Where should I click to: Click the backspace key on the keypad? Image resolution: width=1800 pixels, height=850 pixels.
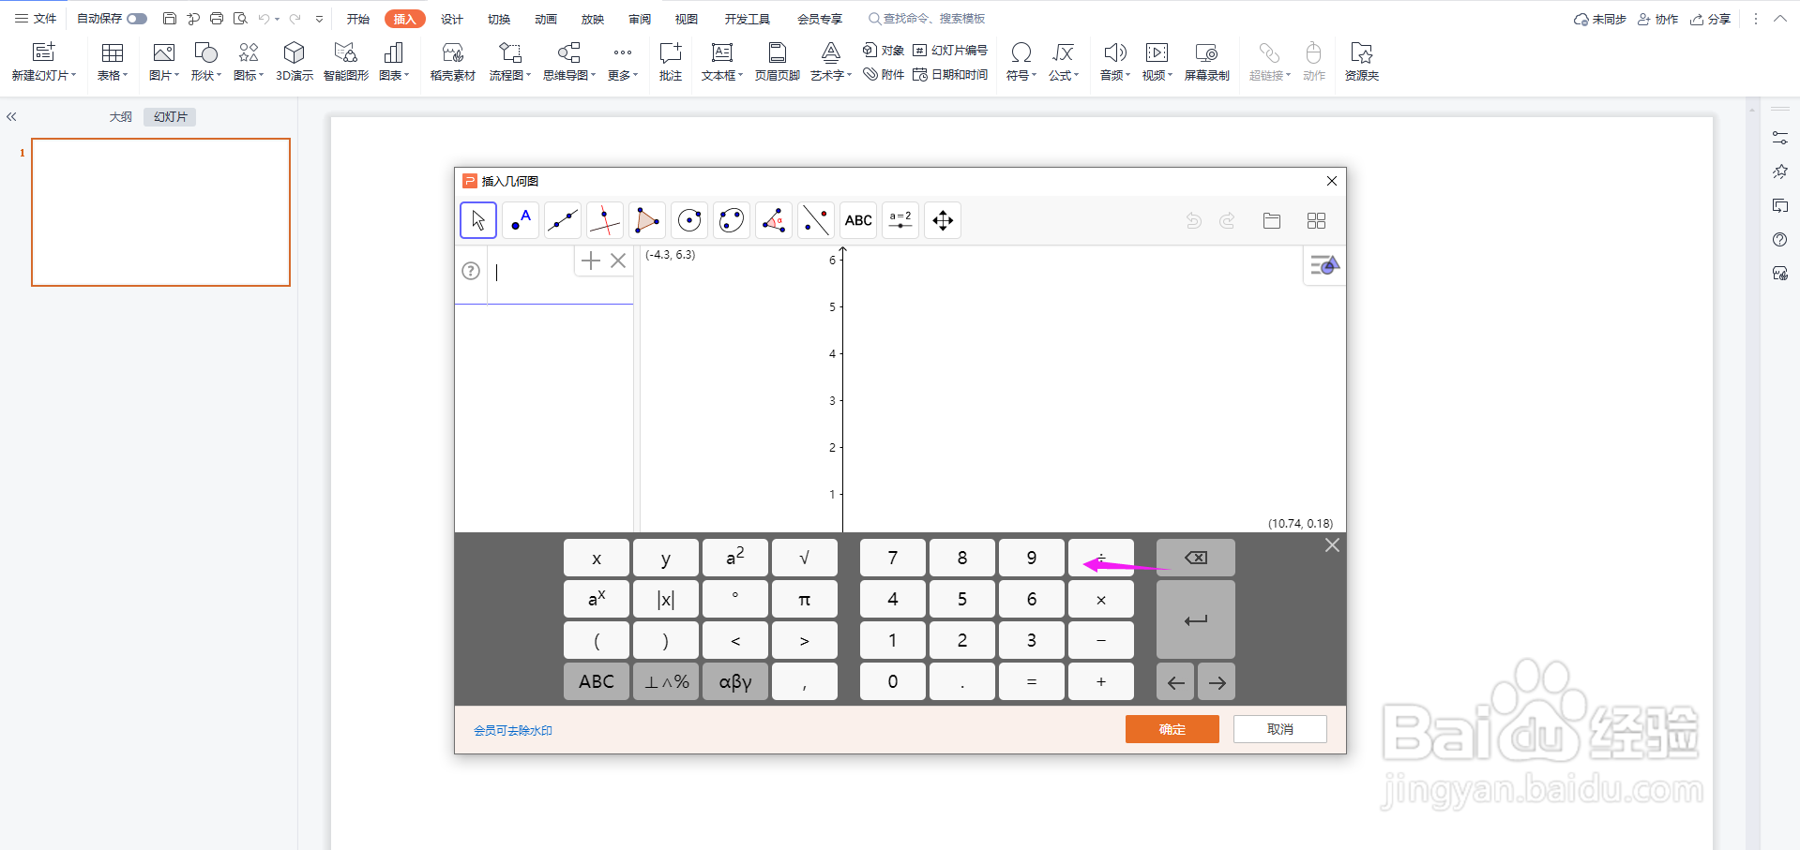point(1196,558)
